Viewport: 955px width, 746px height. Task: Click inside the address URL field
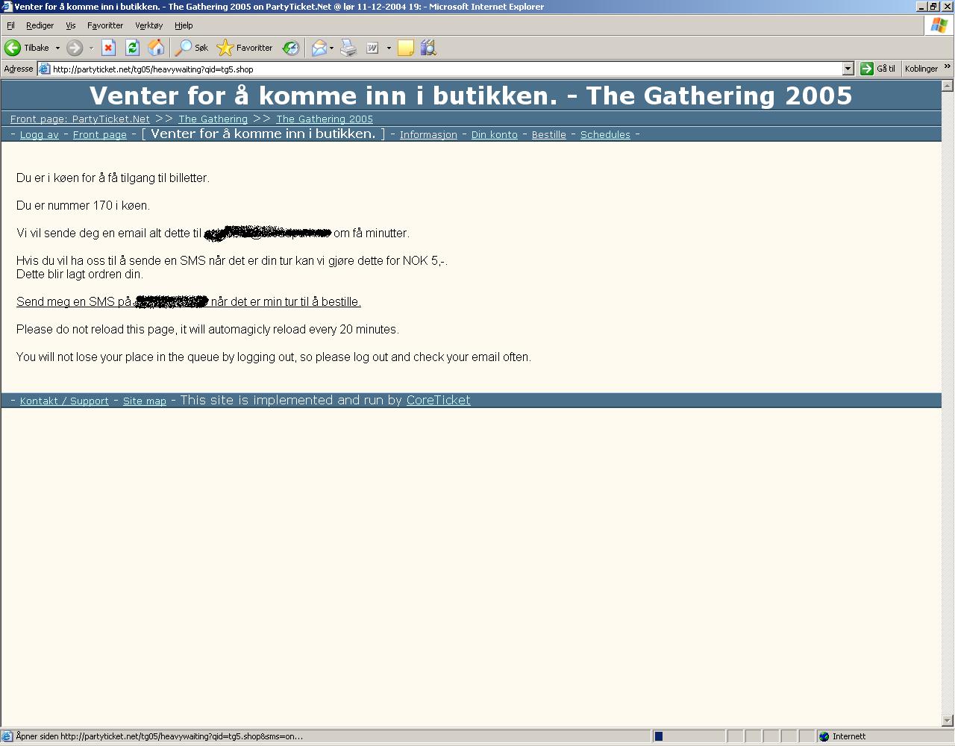click(x=448, y=69)
